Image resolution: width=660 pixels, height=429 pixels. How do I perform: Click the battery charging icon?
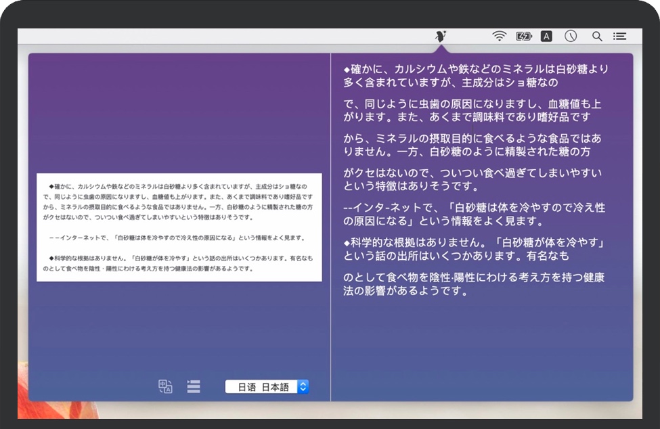523,37
